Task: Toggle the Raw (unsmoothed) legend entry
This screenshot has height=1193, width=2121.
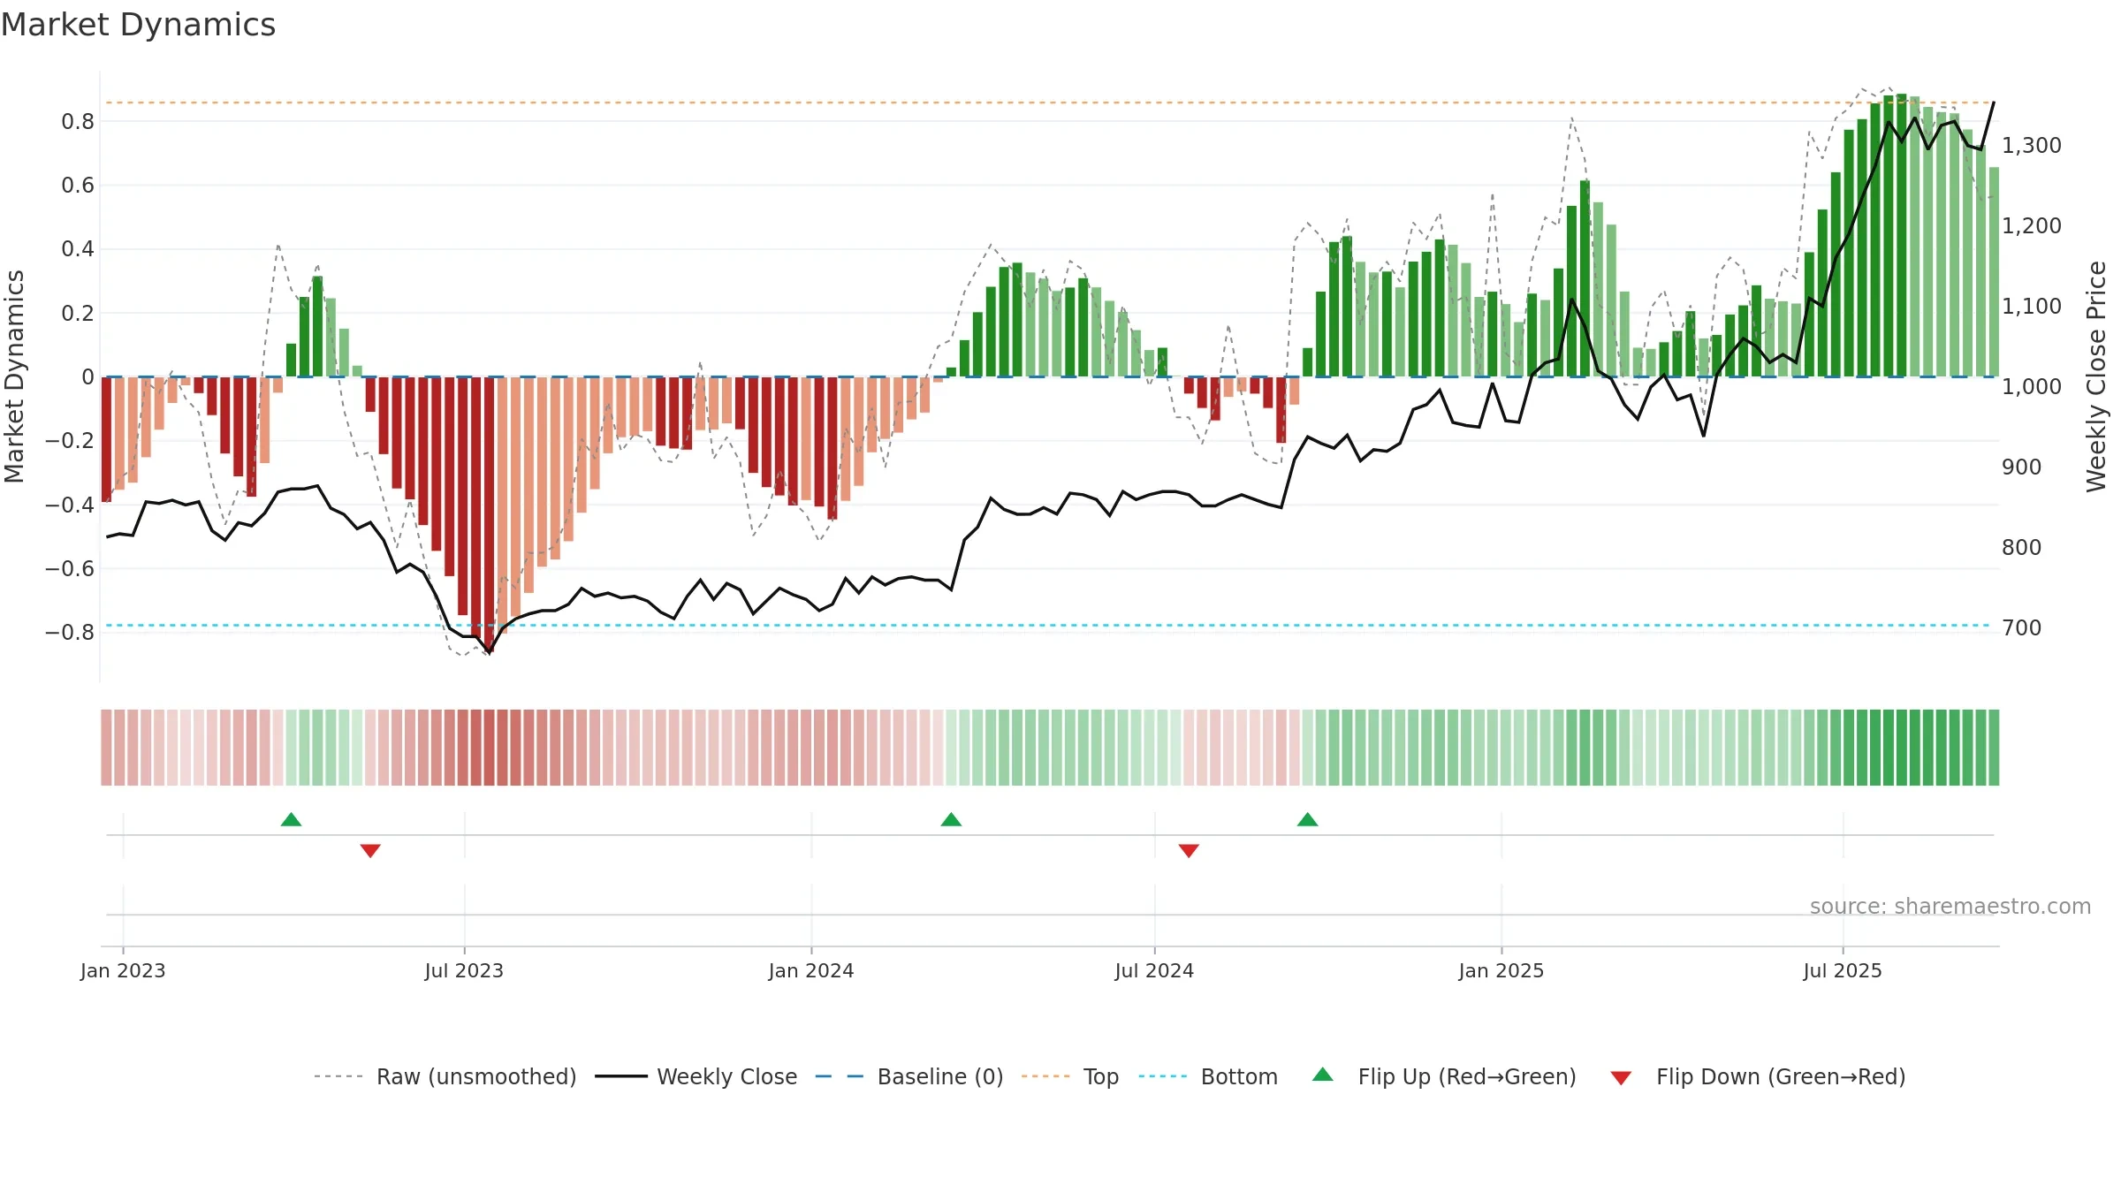Action: click(445, 1076)
